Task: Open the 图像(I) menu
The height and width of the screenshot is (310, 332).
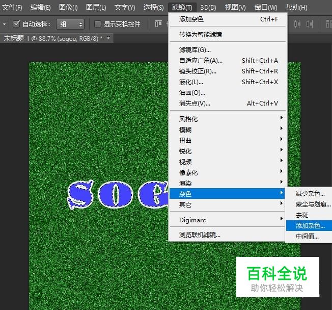Action: (68, 8)
